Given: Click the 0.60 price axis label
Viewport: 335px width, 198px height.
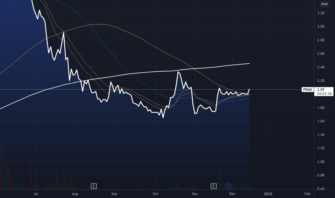Looking at the screenshot, I should tap(321, 189).
